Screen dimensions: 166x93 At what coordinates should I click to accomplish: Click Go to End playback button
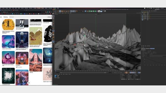coord(123,73)
